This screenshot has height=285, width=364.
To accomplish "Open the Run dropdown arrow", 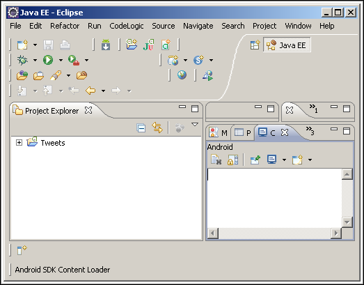I will tap(61, 60).
